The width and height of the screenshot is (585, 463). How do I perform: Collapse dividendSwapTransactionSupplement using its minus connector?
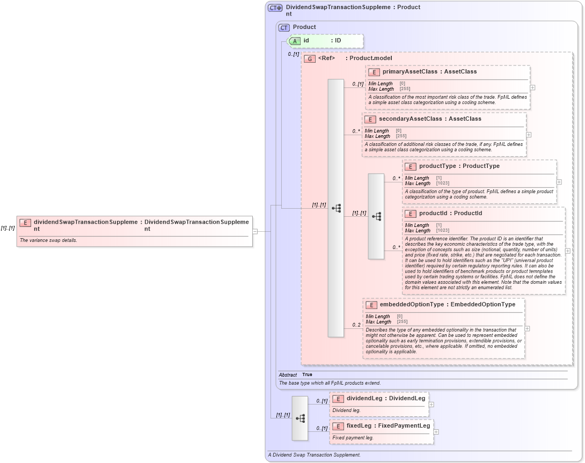coord(255,231)
